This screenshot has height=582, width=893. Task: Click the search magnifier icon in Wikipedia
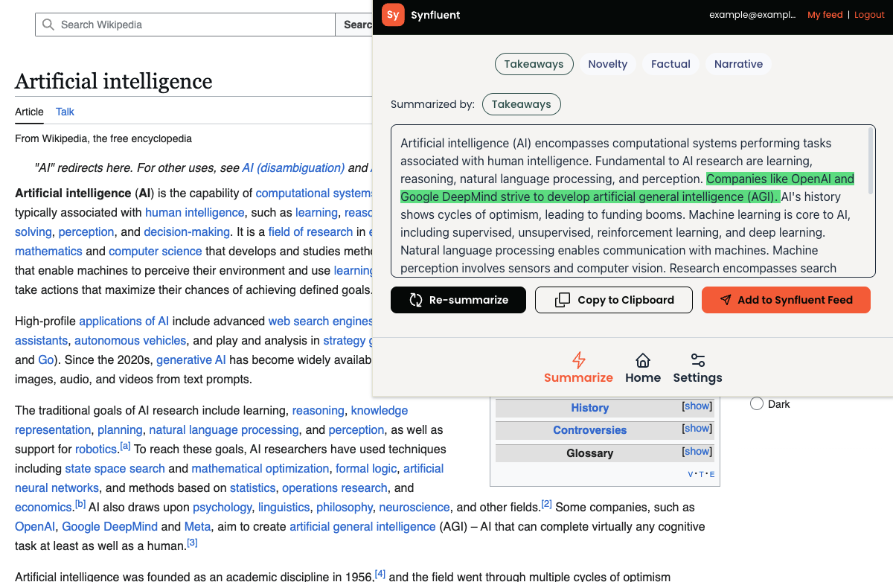pos(48,25)
